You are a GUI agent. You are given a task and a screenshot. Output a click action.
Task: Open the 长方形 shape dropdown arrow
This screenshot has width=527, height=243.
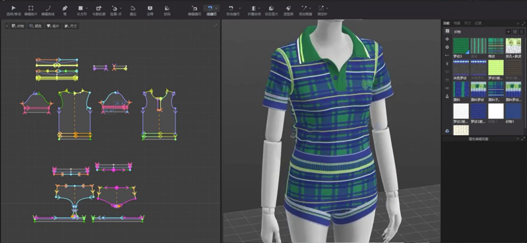coord(86,8)
